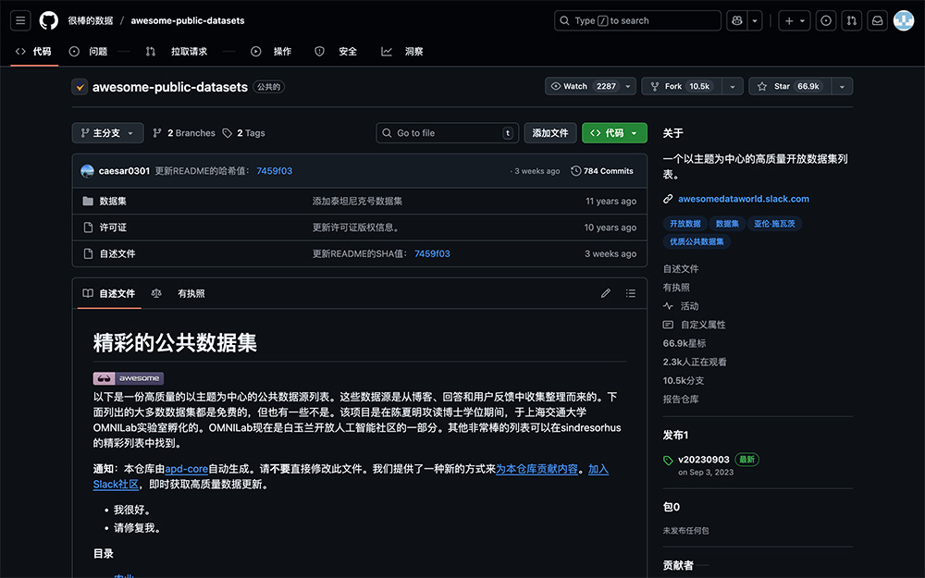
Task: Open the hamburger navigation menu
Action: tap(20, 20)
